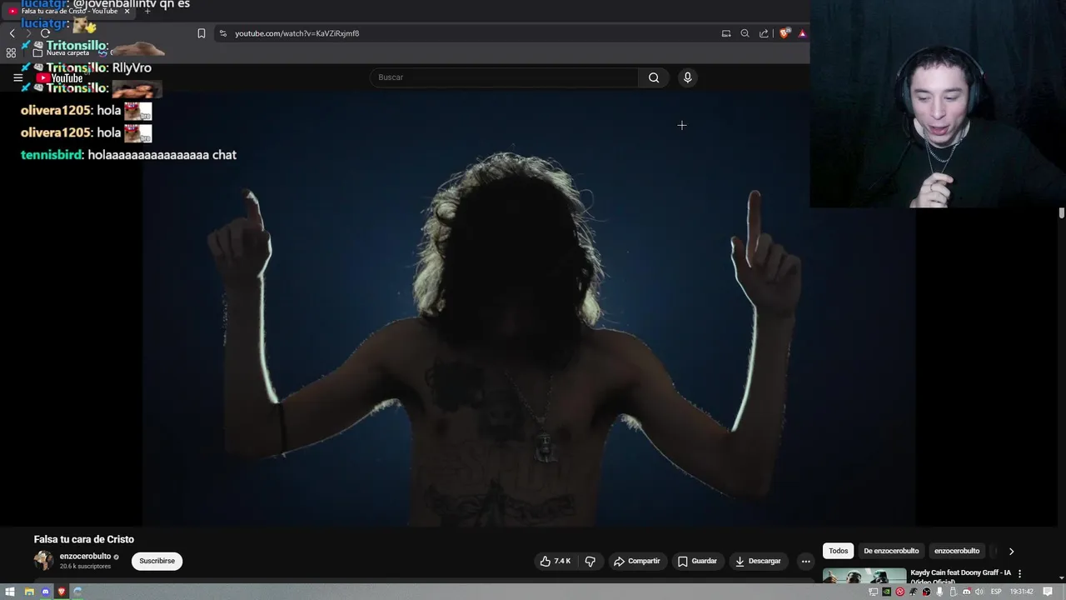The image size is (1066, 600).
Task: Open the network tray icon
Action: (x=873, y=592)
